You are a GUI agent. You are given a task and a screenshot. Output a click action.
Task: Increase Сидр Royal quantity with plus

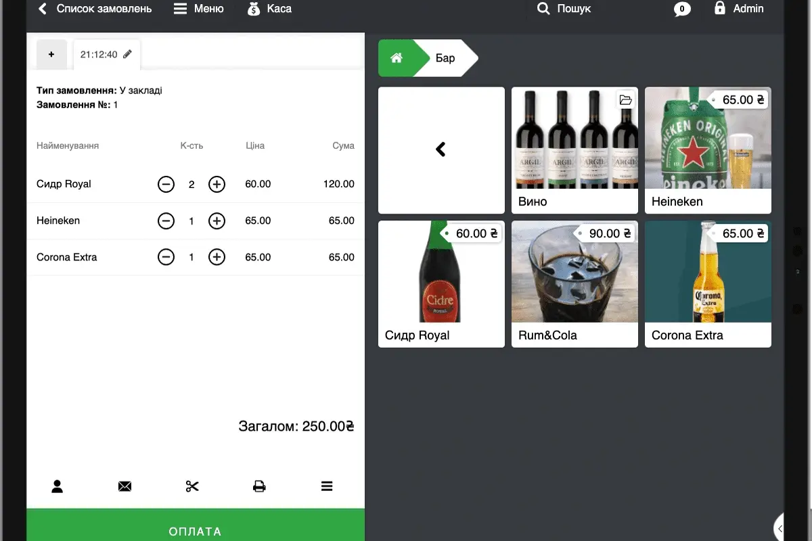[217, 184]
